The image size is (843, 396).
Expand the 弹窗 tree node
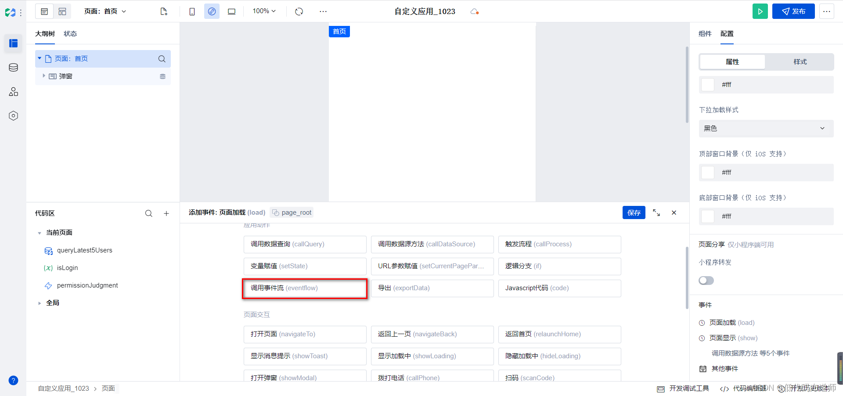click(44, 76)
